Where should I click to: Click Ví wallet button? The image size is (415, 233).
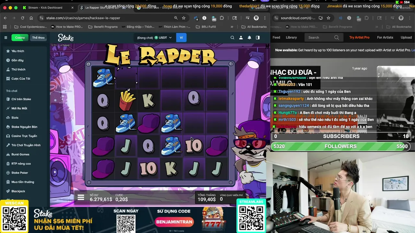click(181, 38)
